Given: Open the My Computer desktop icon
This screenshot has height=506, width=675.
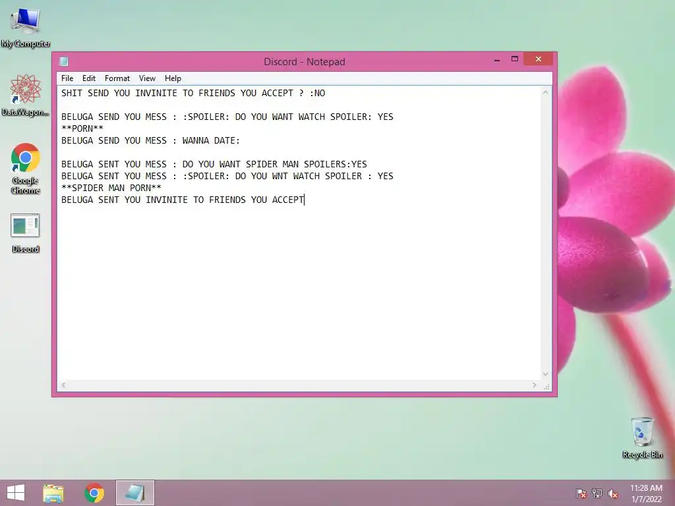Looking at the screenshot, I should [x=26, y=28].
